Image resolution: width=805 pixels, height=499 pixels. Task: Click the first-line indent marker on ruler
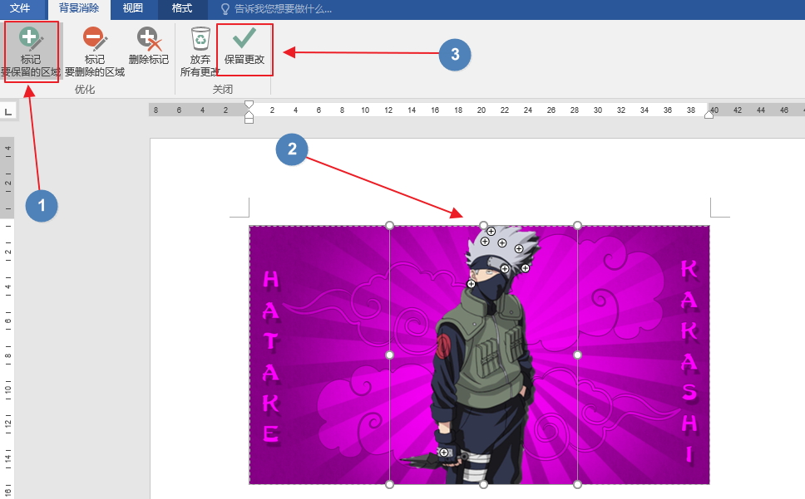point(249,105)
